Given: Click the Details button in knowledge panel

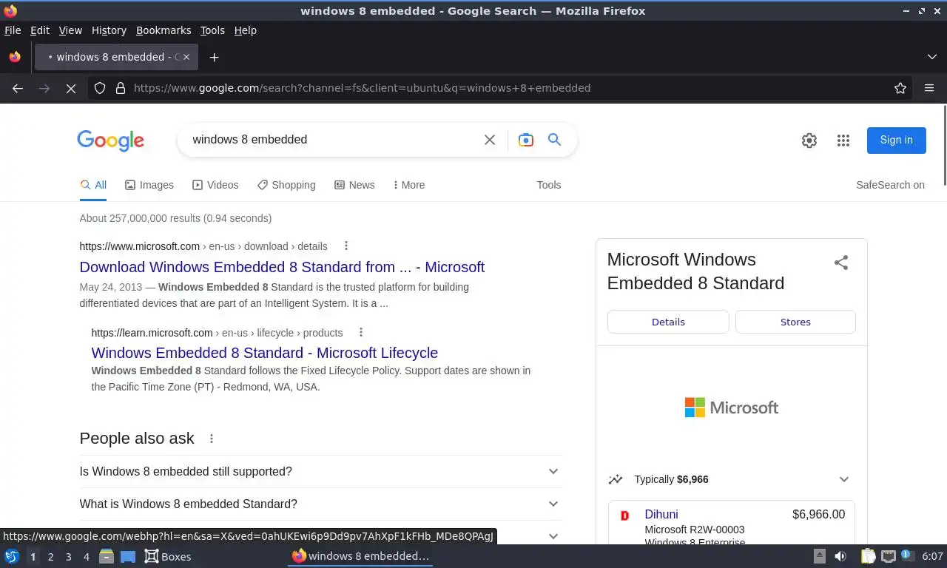Looking at the screenshot, I should [668, 322].
